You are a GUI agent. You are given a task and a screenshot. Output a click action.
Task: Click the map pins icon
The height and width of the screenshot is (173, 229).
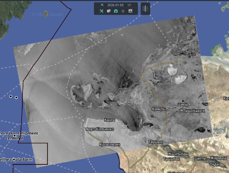(x=109, y=11)
